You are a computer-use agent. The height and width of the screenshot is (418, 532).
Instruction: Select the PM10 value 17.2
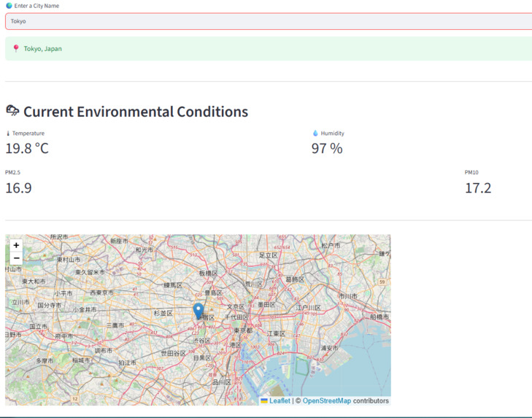478,188
